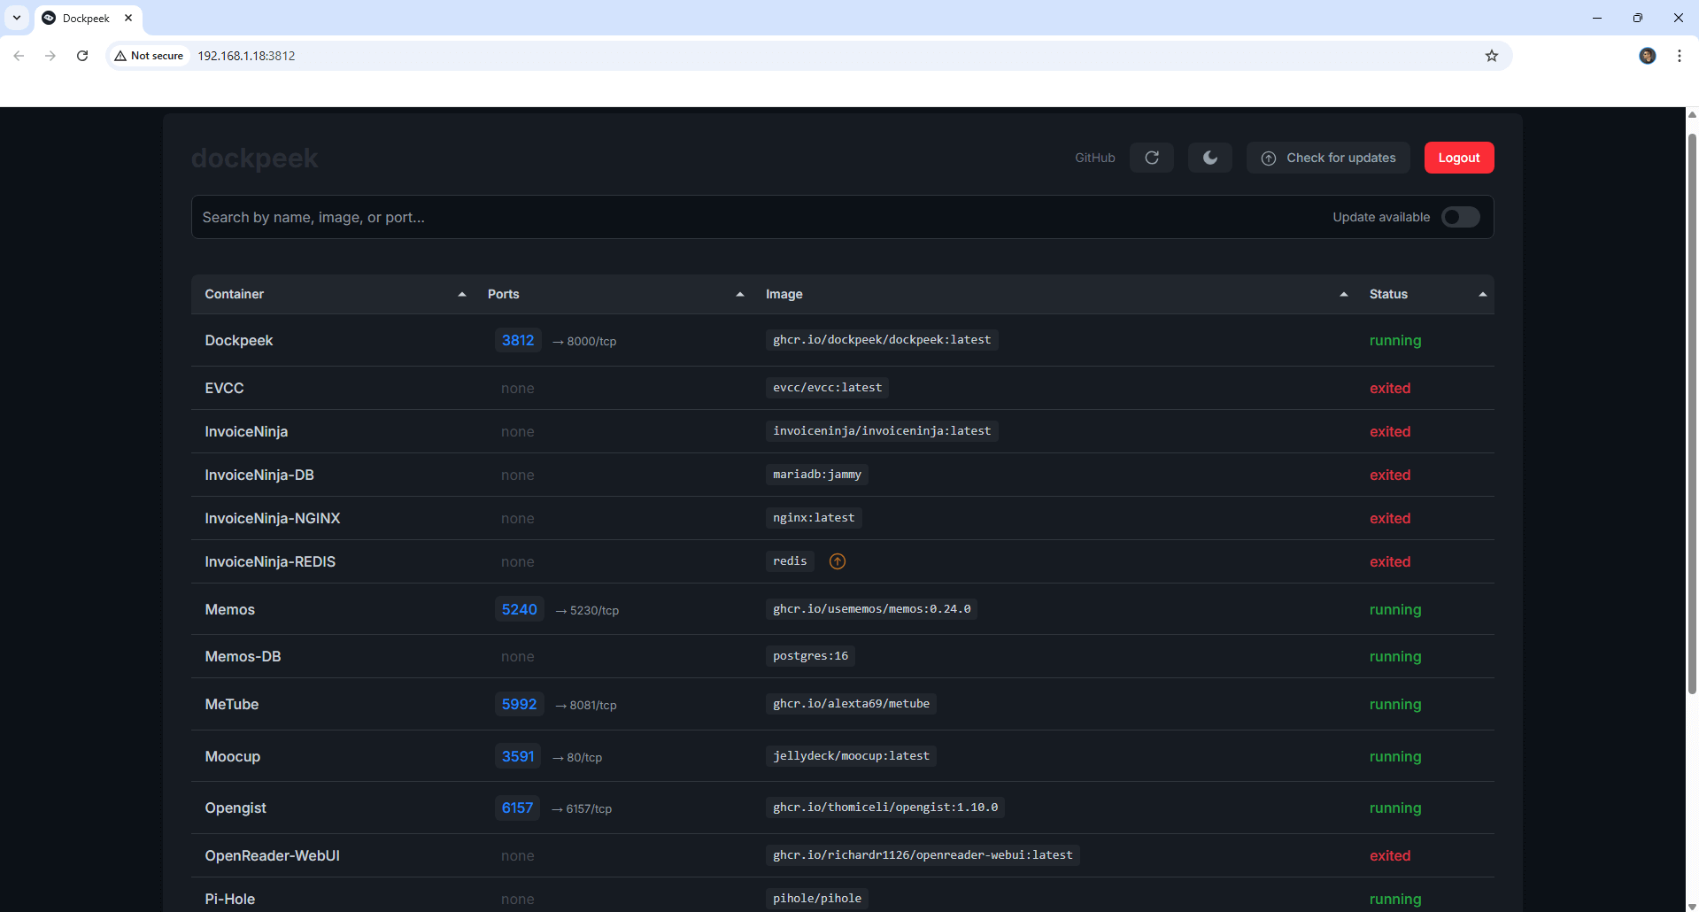The width and height of the screenshot is (1699, 912).
Task: Click the update-available arrow icon next to redis
Action: (837, 561)
